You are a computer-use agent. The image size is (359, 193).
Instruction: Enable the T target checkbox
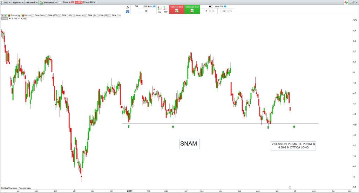[x=204, y=11]
